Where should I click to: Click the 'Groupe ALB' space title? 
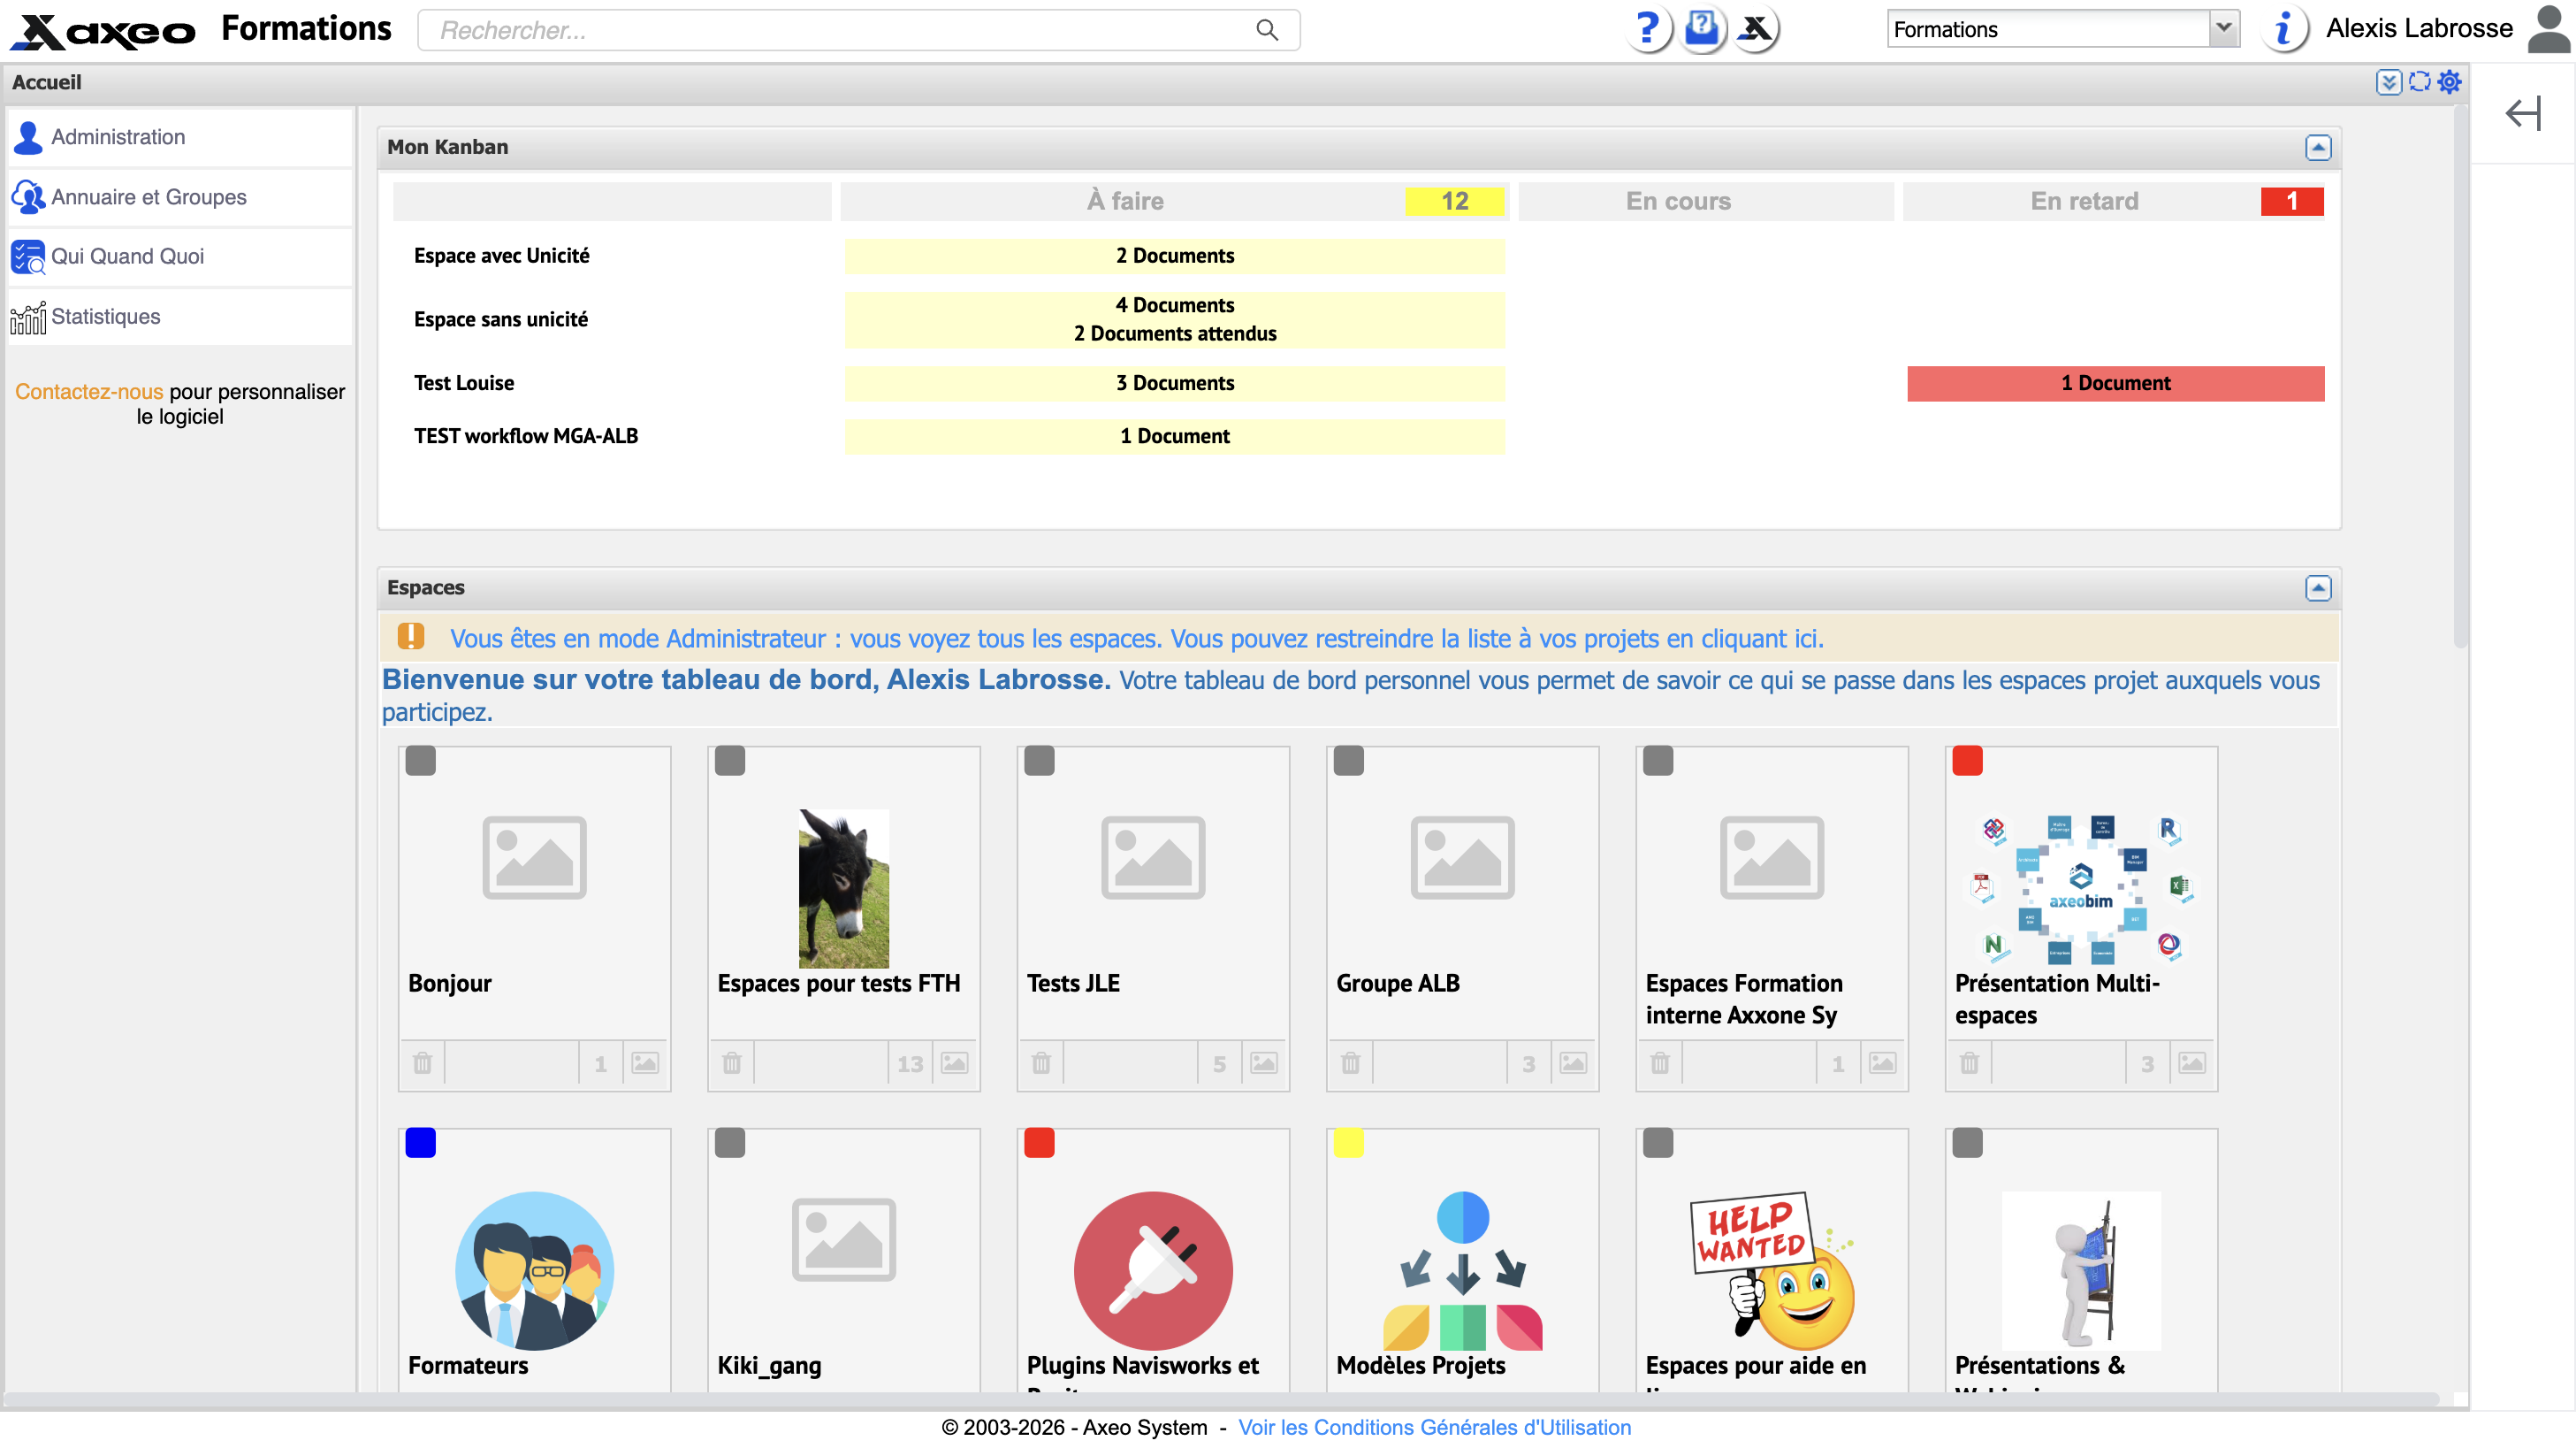[1397, 984]
